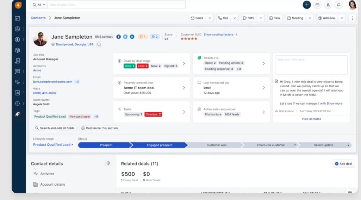Image resolution: width=361 pixels, height=200 pixels.
Task: Expand the SMS button dropdown arrow
Action: click(x=261, y=18)
